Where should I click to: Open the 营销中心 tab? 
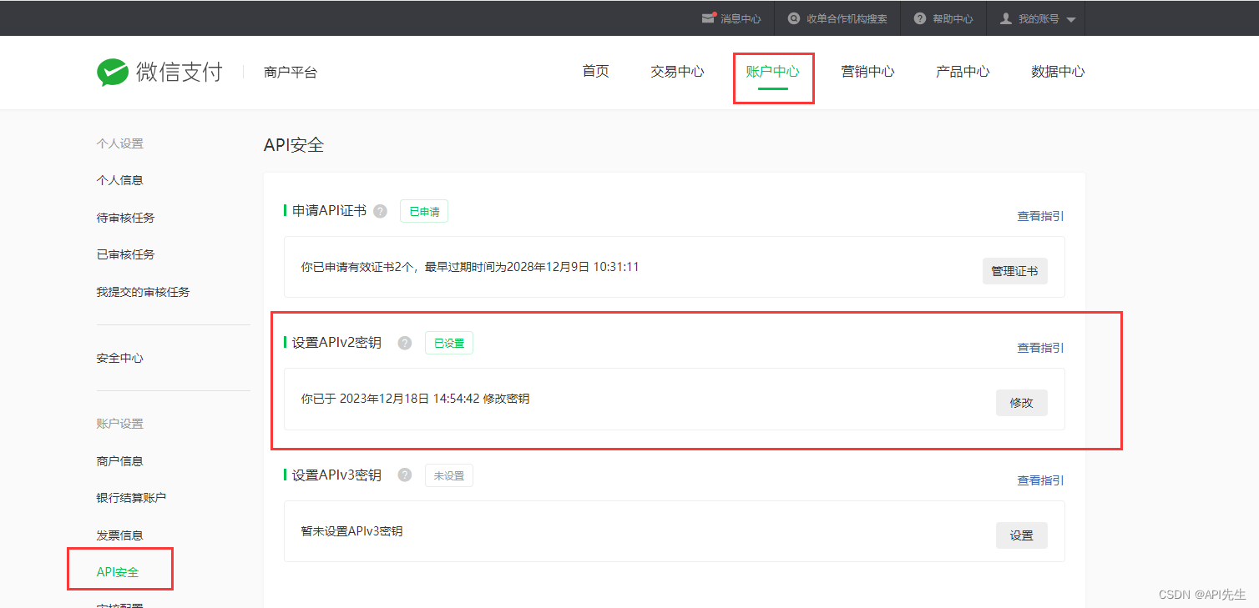point(867,72)
